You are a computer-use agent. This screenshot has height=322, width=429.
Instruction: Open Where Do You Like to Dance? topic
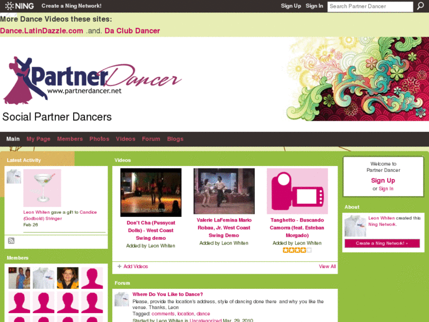(x=168, y=294)
